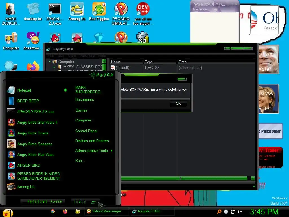Expand Administrative Tools submenu arrow
The width and height of the screenshot is (289, 217).
112,151
